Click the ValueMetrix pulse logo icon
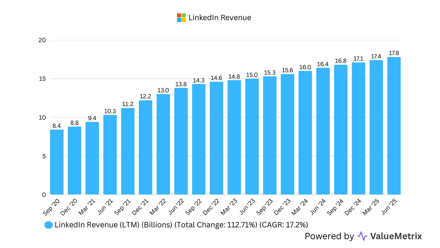This screenshot has height=248, width=440. tap(362, 236)
